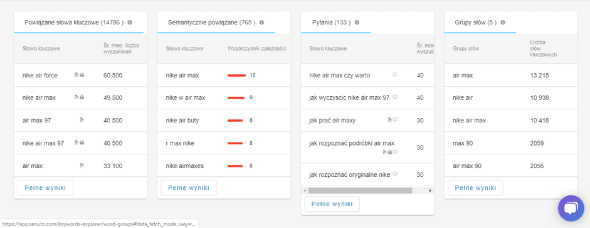Click info icon beside Grupy słów (5)
590x228 pixels.
point(503,22)
